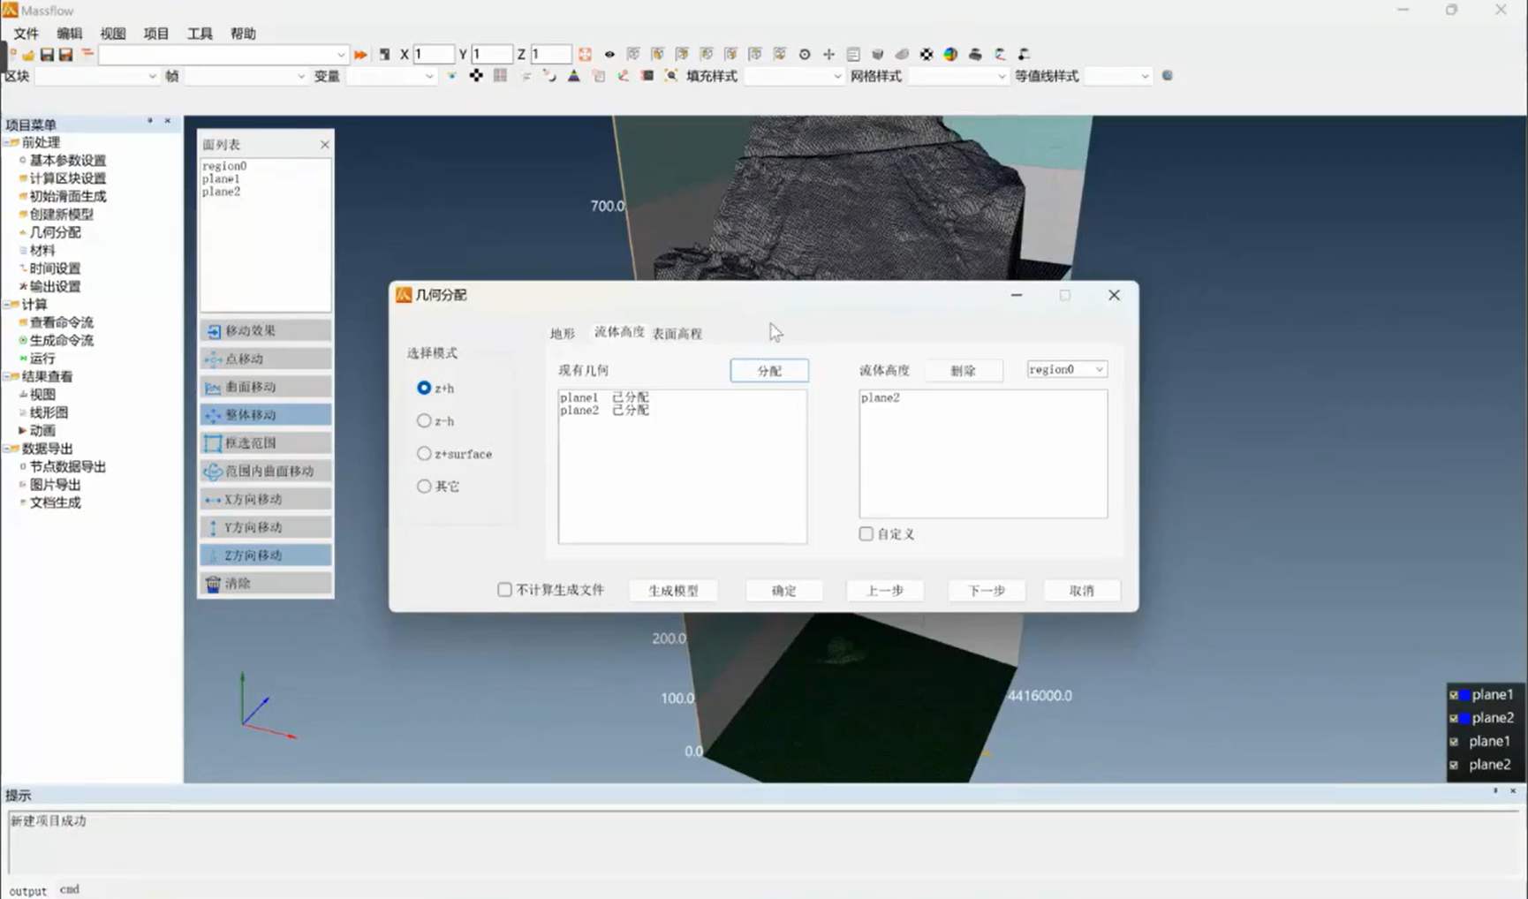The width and height of the screenshot is (1528, 899).
Task: Open the 编辑 menu
Action: pos(70,34)
